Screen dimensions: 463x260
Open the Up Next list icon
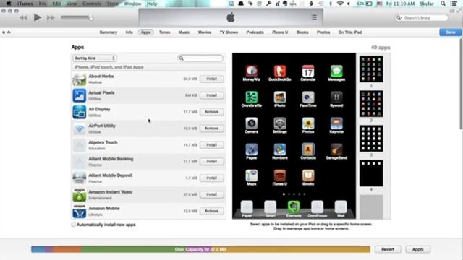click(314, 17)
